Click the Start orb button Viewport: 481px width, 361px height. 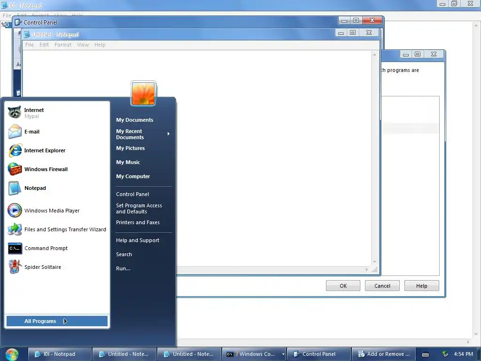(12, 354)
